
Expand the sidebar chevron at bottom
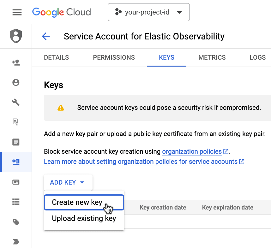point(16,242)
